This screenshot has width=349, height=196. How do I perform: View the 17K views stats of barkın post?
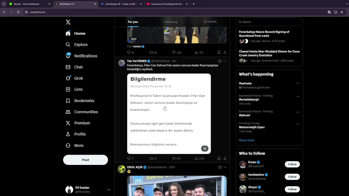pyautogui.click(x=199, y=53)
